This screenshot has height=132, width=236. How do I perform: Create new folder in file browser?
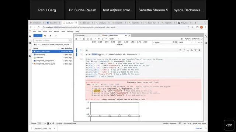pyautogui.click(x=45, y=36)
